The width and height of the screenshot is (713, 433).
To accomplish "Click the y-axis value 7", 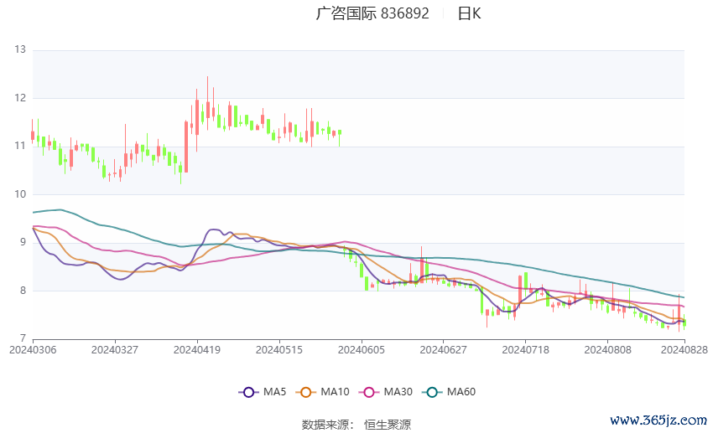I will click(23, 338).
